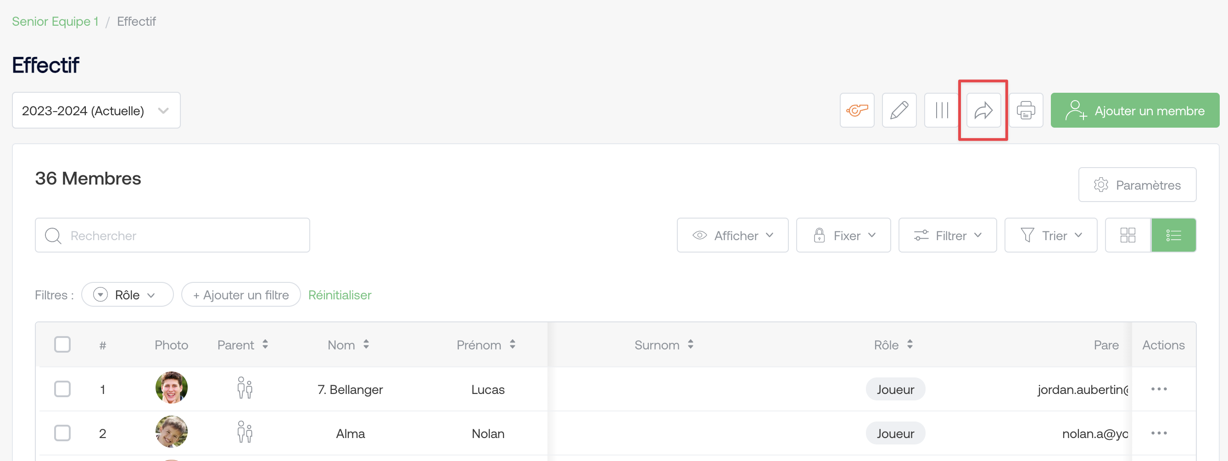The image size is (1228, 461).
Task: Click Ajouter un membre button
Action: pos(1134,110)
